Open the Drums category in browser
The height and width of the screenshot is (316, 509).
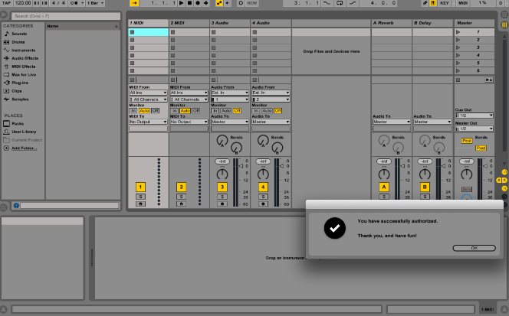tap(18, 42)
